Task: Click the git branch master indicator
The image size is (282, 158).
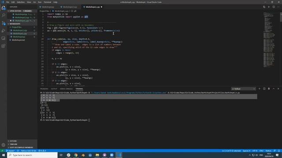Action: click(x=11, y=151)
